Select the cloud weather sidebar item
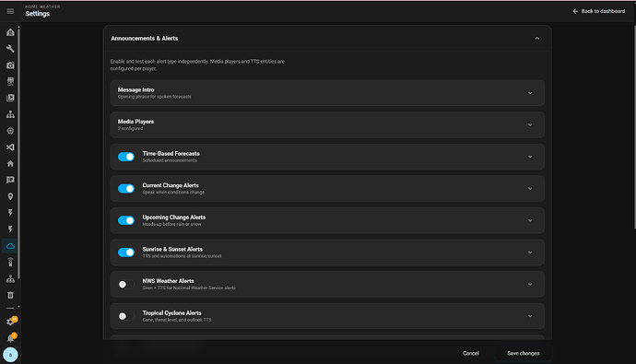Viewport: 636px width, 364px height. tap(10, 246)
